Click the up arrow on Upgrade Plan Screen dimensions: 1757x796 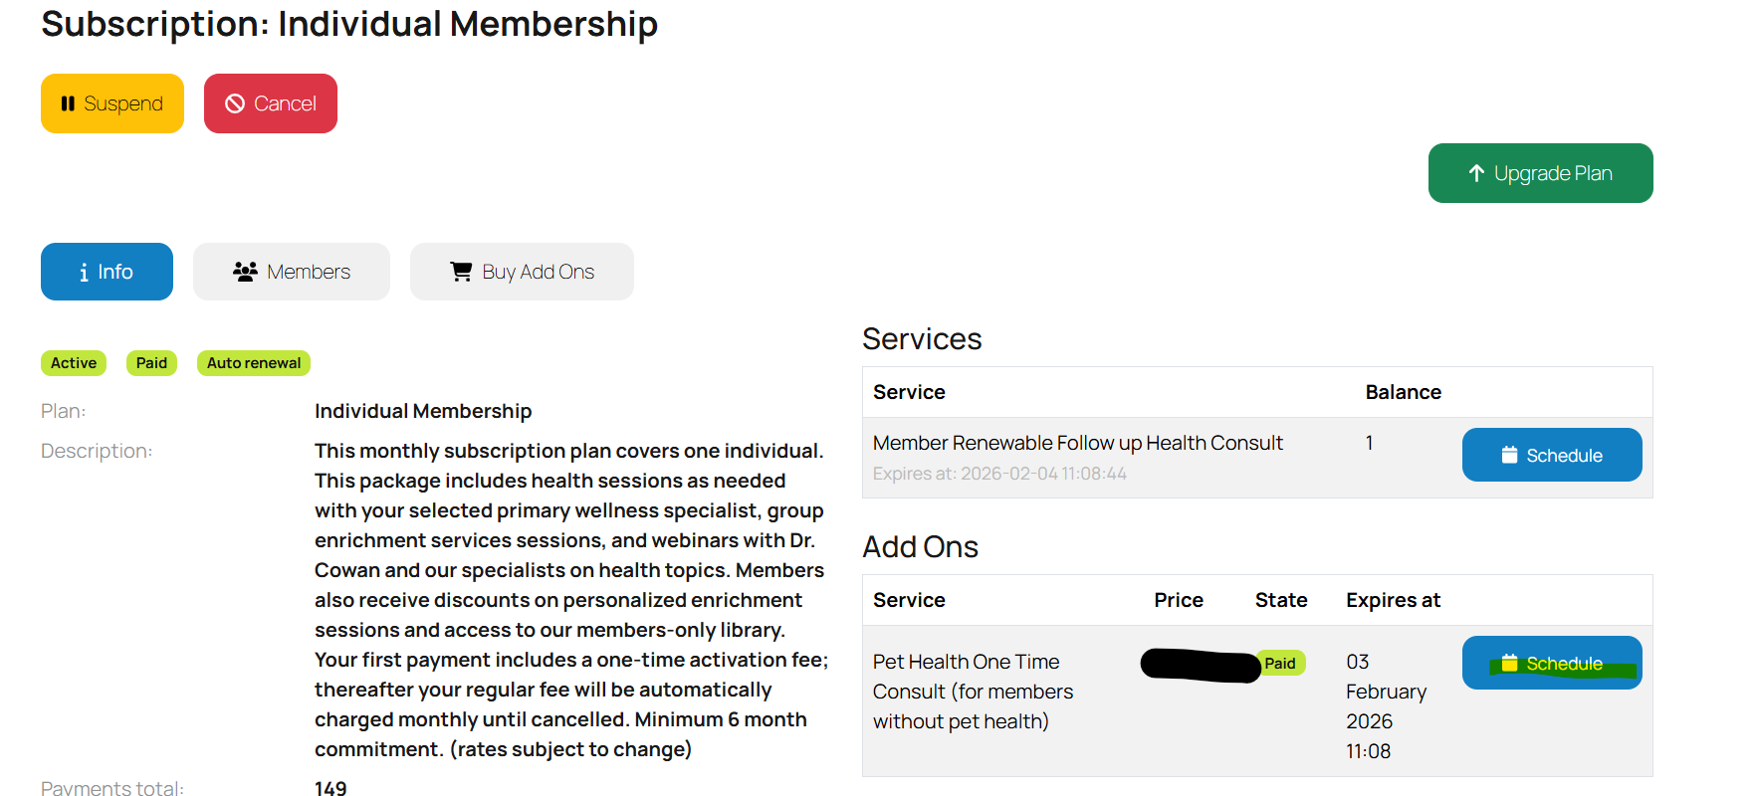coord(1476,173)
